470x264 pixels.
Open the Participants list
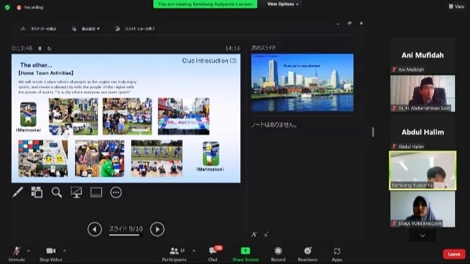[x=174, y=254]
